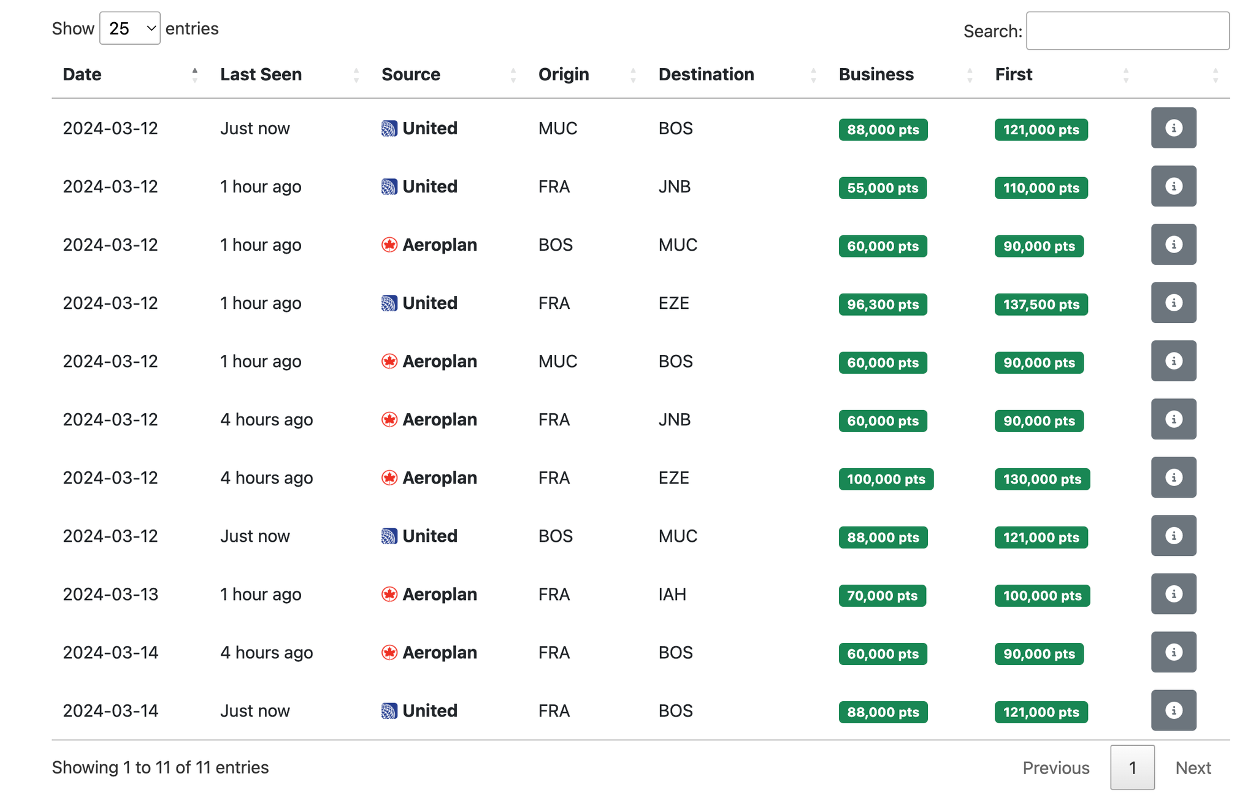Click the Destination column sort arrows

[x=814, y=74]
